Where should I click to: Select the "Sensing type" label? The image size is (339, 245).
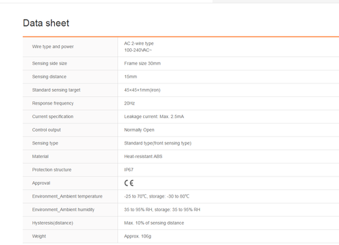tap(45, 143)
